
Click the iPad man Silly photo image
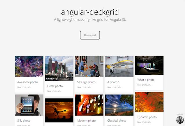click(29, 105)
